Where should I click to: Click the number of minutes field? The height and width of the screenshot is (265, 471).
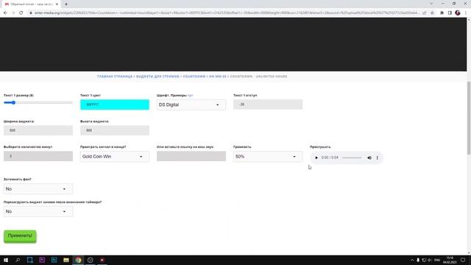point(38,156)
